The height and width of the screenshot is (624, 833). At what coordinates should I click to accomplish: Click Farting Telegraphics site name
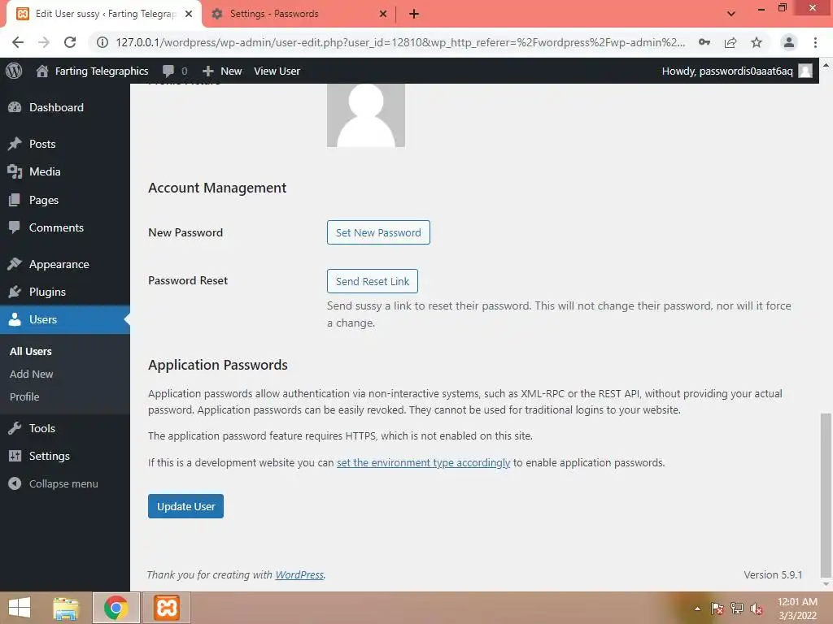click(102, 71)
